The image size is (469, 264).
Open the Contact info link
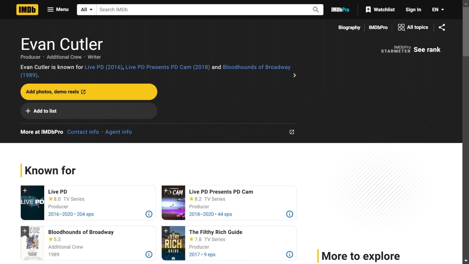[83, 132]
